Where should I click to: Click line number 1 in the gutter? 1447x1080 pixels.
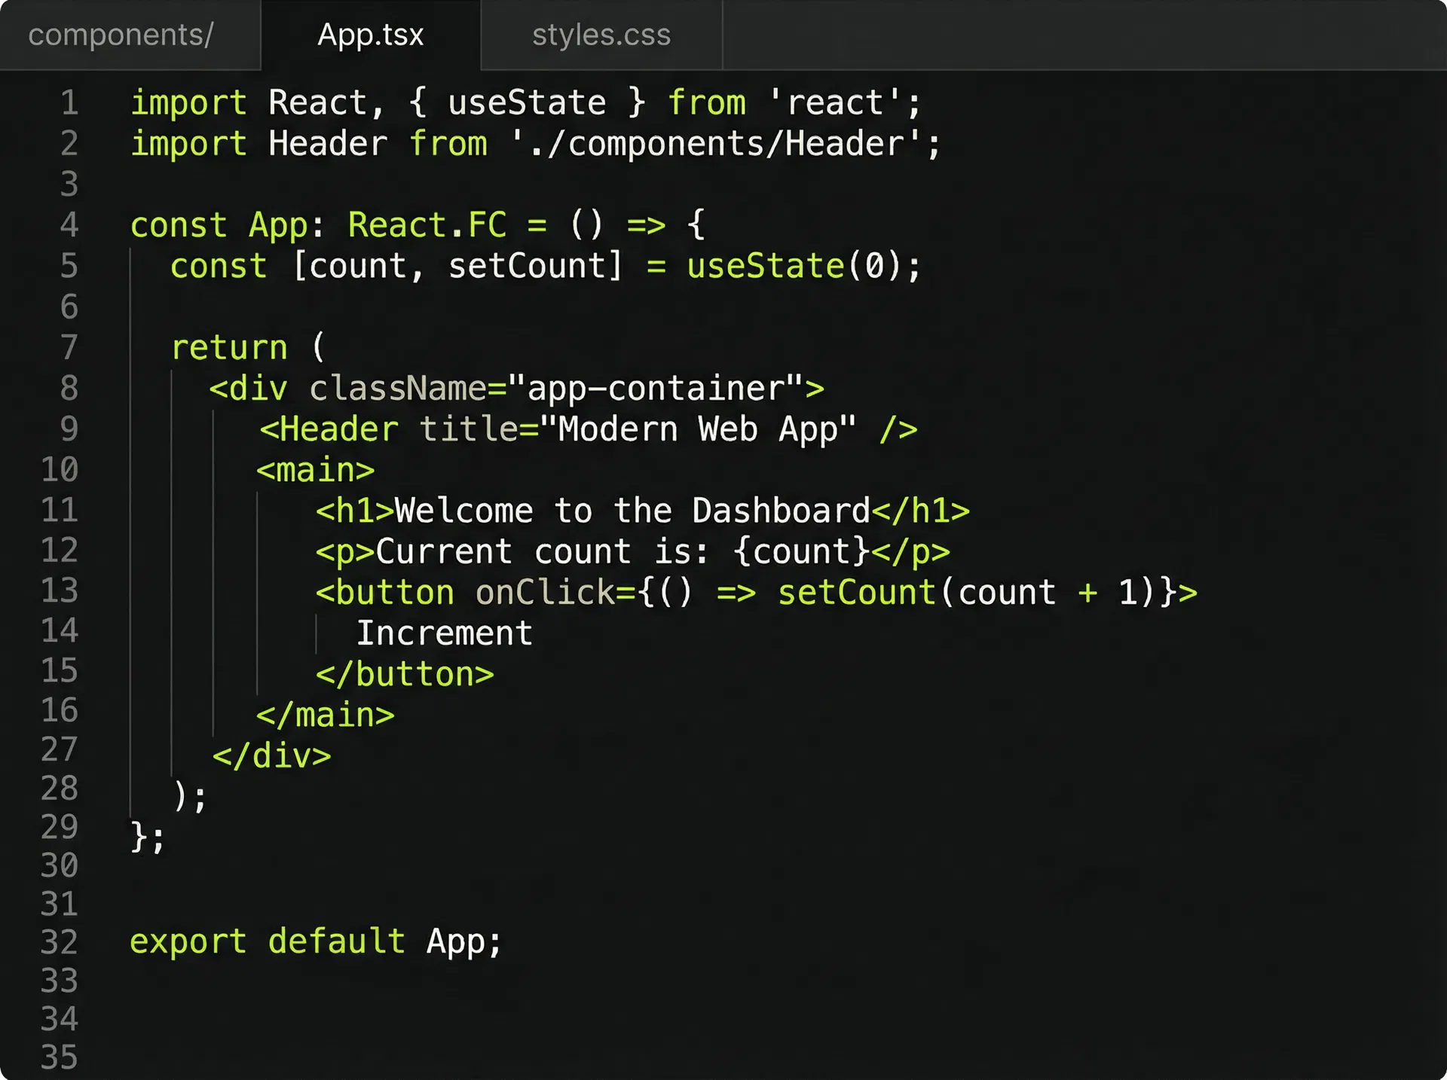(x=69, y=103)
